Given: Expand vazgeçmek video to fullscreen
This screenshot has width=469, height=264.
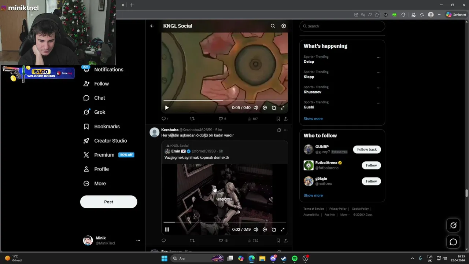Looking at the screenshot, I should tap(282, 230).
